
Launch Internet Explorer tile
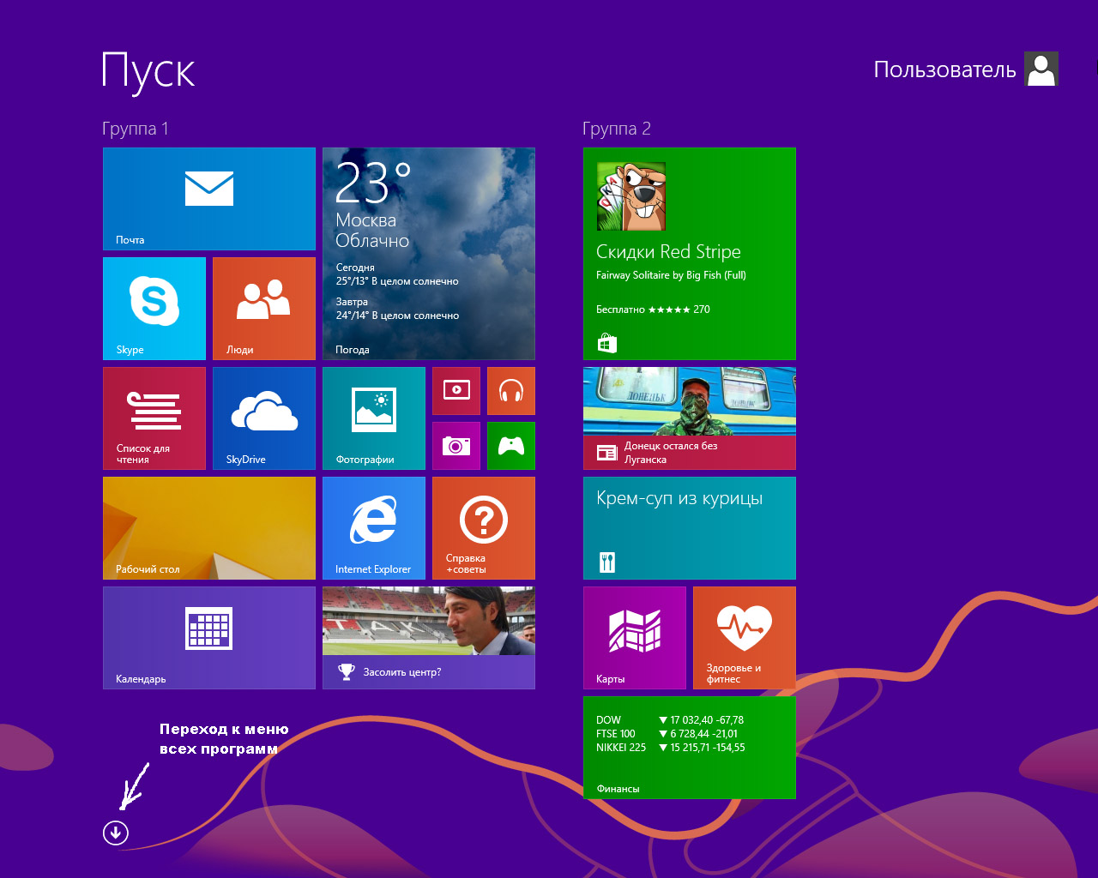374,528
